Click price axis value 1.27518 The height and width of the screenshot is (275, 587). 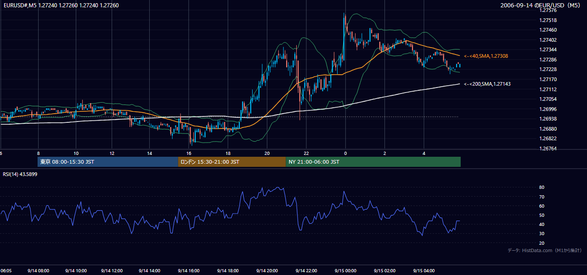point(548,20)
